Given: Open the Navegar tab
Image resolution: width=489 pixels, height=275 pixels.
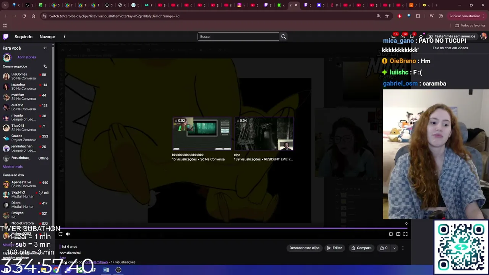Looking at the screenshot, I should pyautogui.click(x=47, y=37).
